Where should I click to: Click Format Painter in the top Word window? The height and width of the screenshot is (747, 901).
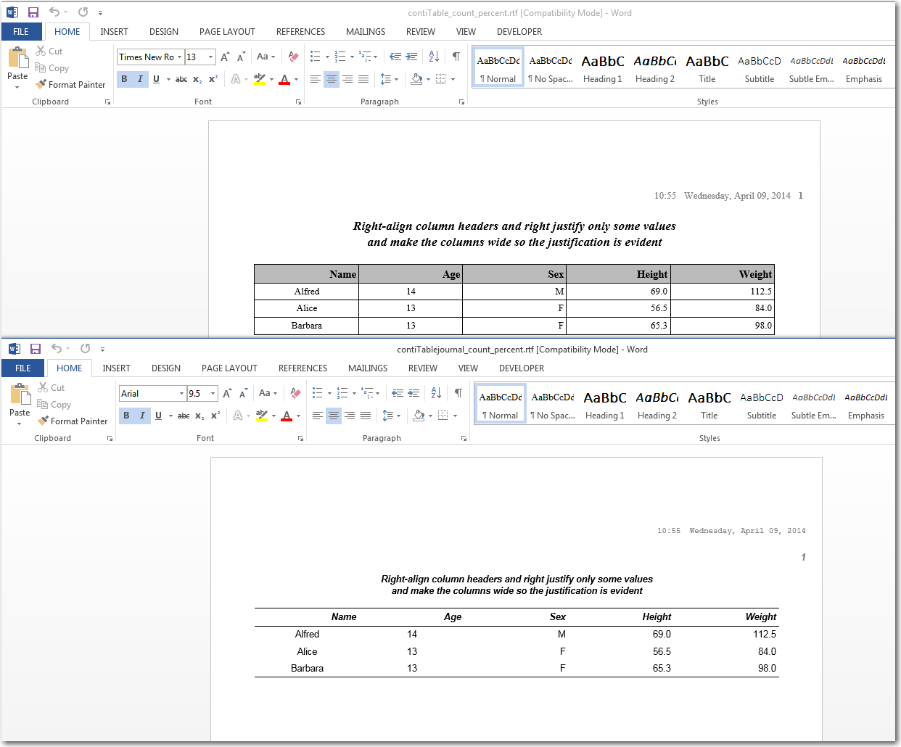(70, 85)
